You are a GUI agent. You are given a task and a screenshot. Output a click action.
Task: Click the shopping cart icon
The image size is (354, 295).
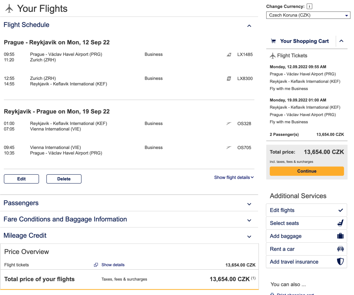pos(273,41)
